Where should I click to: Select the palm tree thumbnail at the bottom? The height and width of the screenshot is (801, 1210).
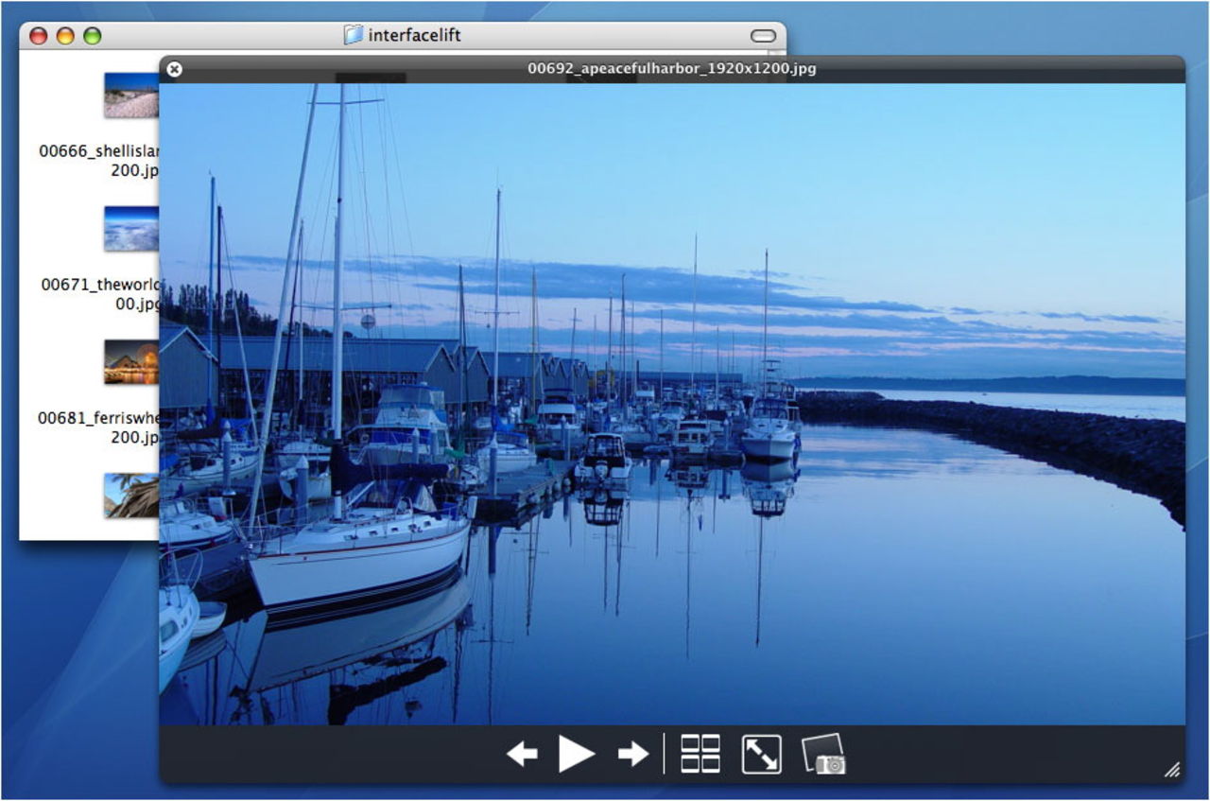coord(131,495)
